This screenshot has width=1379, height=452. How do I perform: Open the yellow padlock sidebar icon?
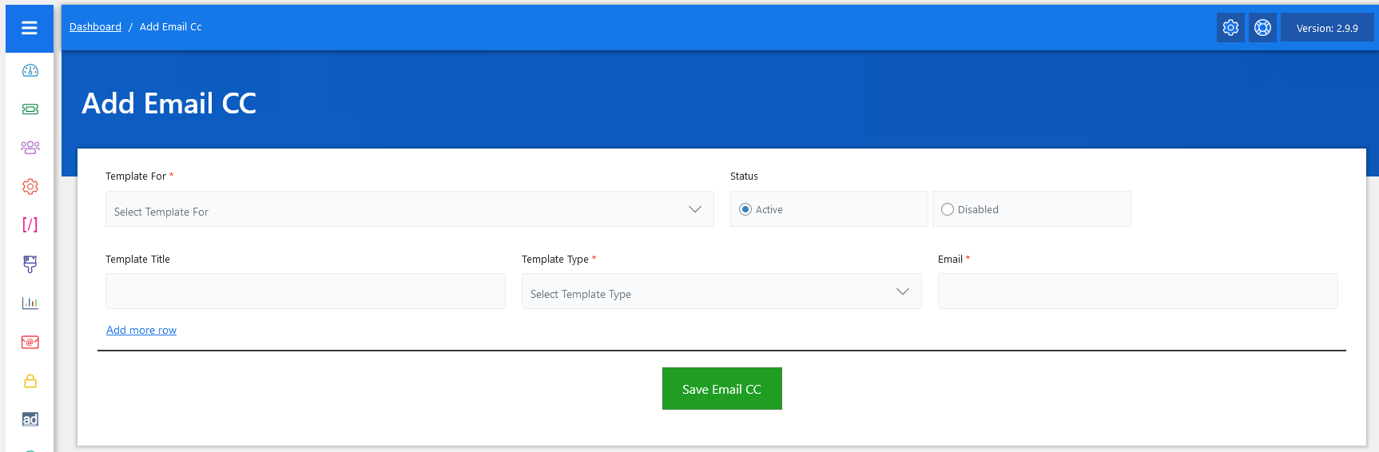(30, 381)
